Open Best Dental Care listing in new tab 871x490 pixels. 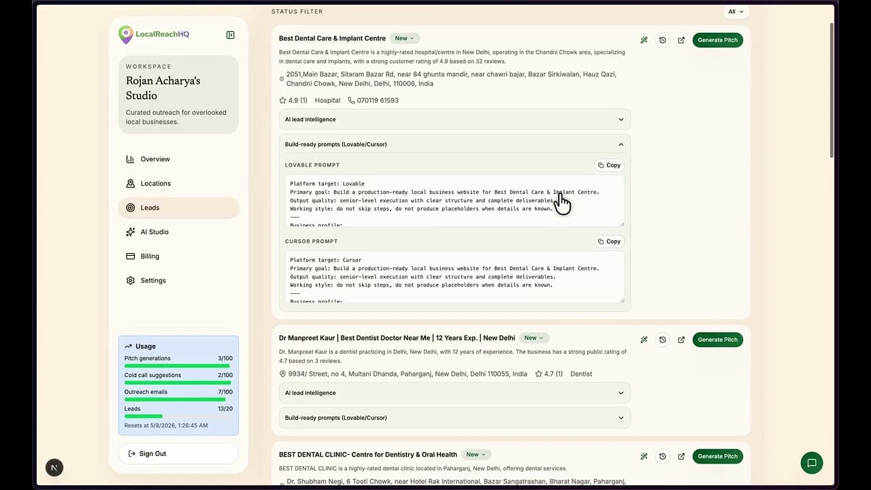[x=681, y=39]
